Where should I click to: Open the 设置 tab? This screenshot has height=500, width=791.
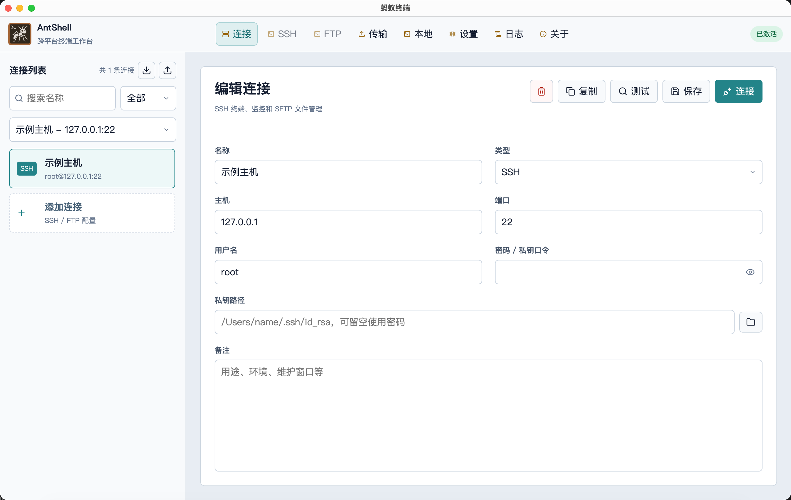464,34
